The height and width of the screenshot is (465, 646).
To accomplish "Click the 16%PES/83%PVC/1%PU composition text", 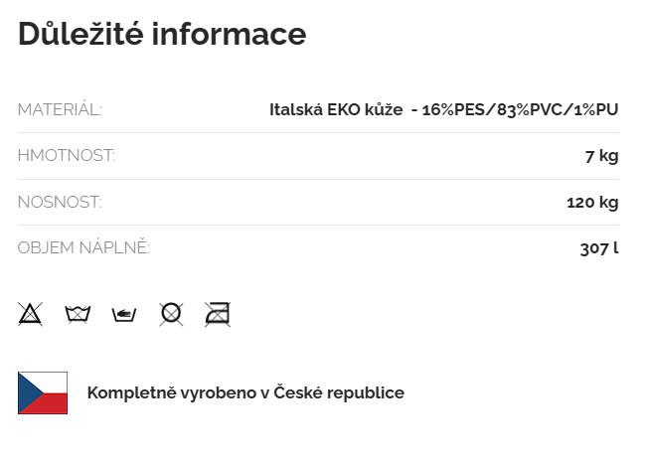I will click(x=520, y=109).
